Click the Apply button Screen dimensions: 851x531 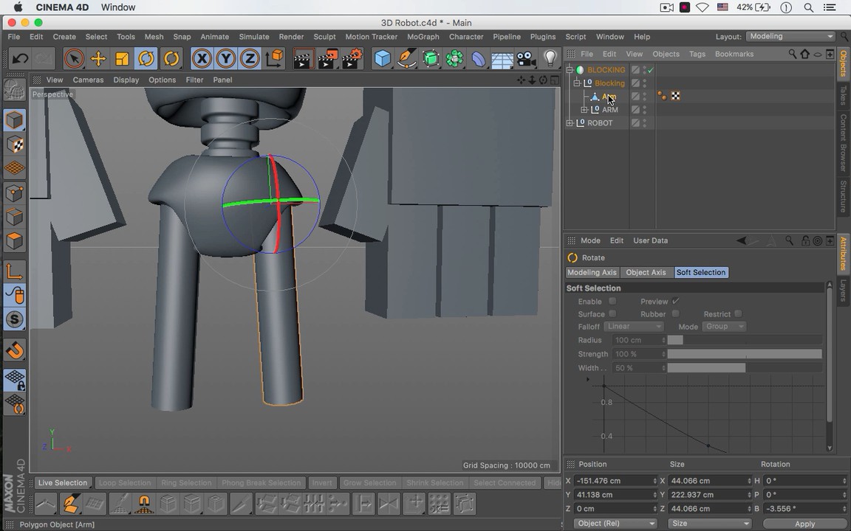(804, 524)
